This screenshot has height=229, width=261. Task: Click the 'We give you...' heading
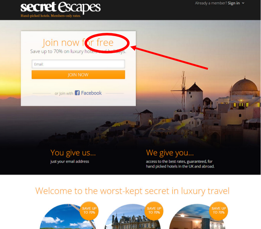(x=170, y=153)
